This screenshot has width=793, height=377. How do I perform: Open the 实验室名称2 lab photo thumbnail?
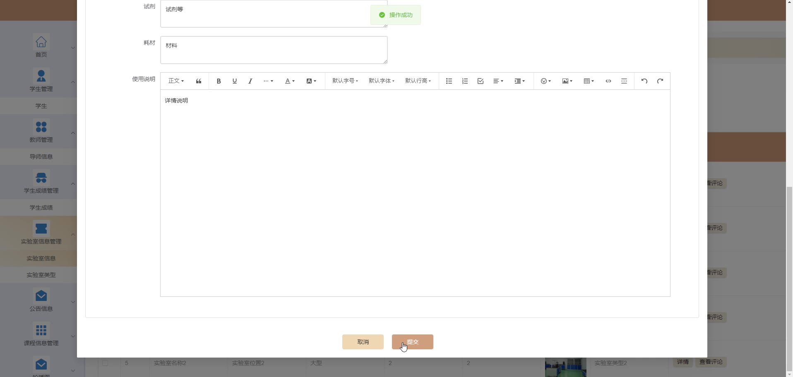tap(565, 367)
